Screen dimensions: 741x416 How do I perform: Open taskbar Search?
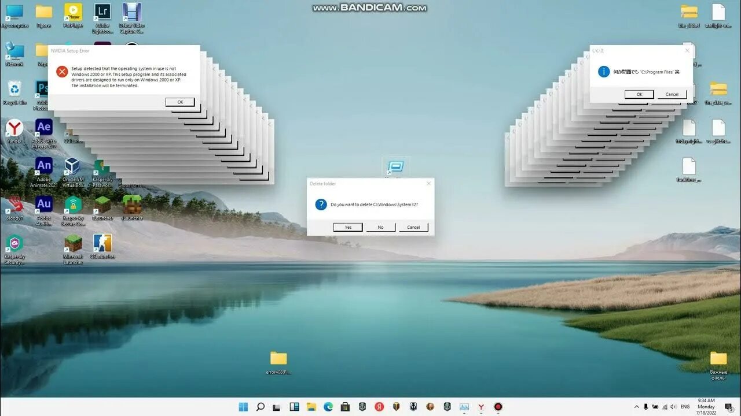point(261,407)
